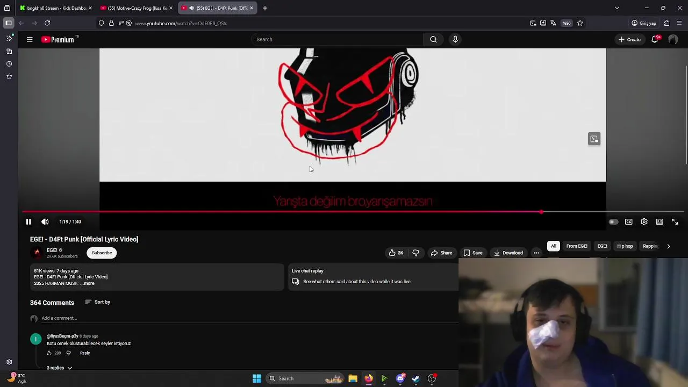Bookmark this page star
688x387 pixels.
[x=580, y=23]
